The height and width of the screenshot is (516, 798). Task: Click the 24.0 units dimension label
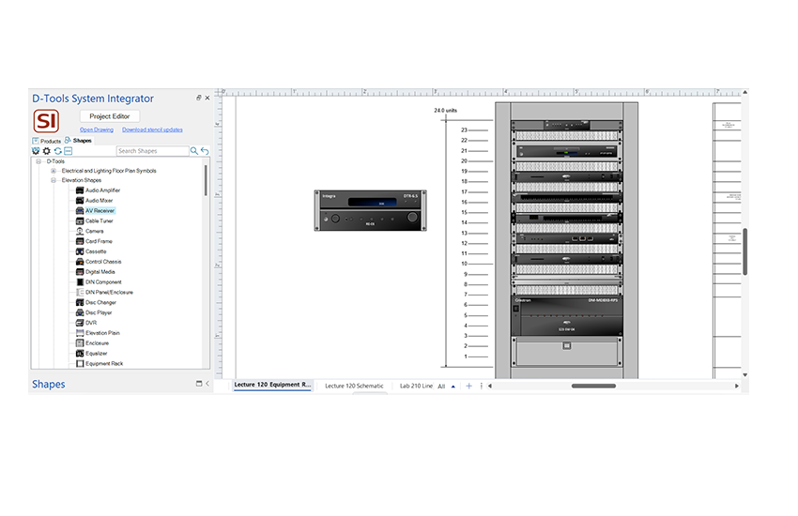445,111
